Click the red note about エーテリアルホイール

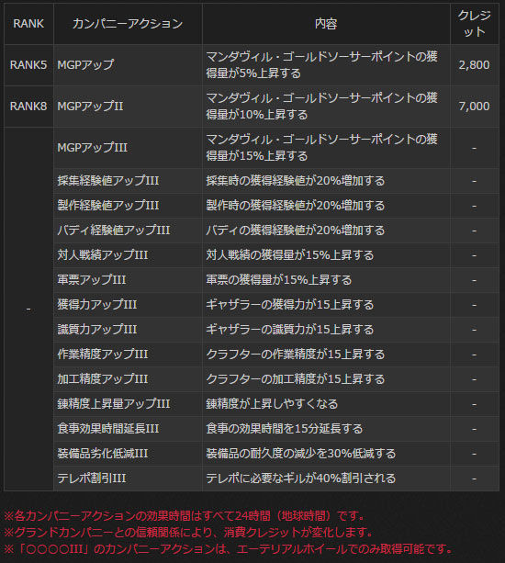229,548
